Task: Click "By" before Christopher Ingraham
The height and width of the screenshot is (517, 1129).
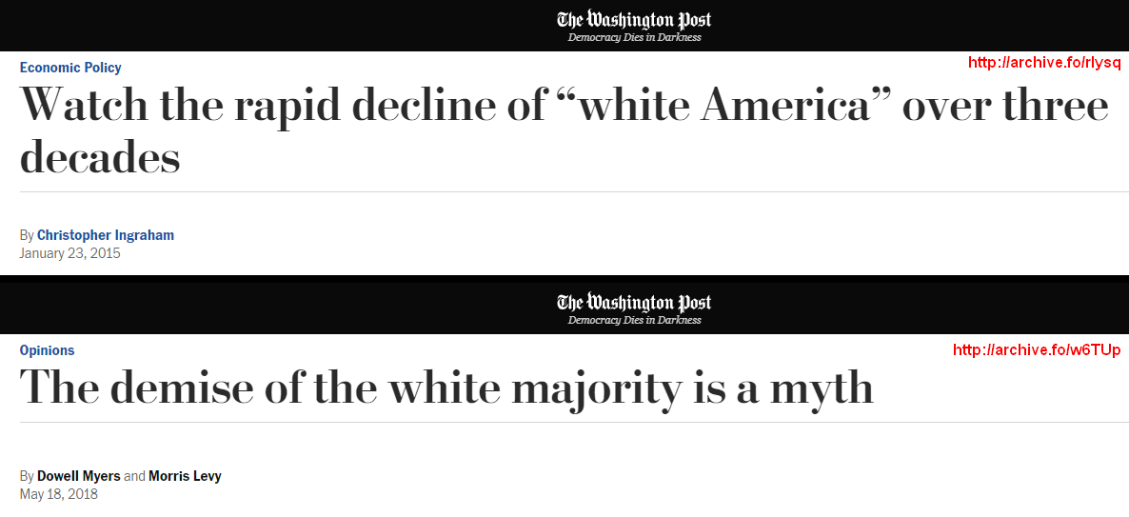Action: pos(27,235)
